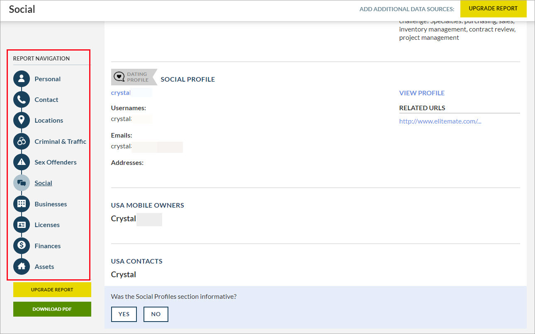Open Criminal & Traffic navigation label
Screen dimensions: 535x334
click(x=61, y=141)
